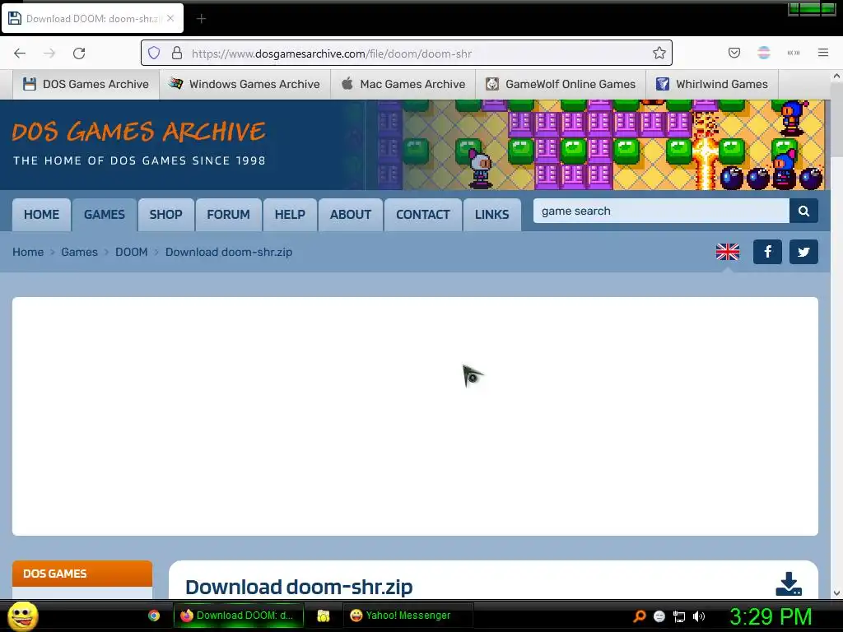The width and height of the screenshot is (843, 632).
Task: Open the GAMES navigation item
Action: pyautogui.click(x=105, y=215)
